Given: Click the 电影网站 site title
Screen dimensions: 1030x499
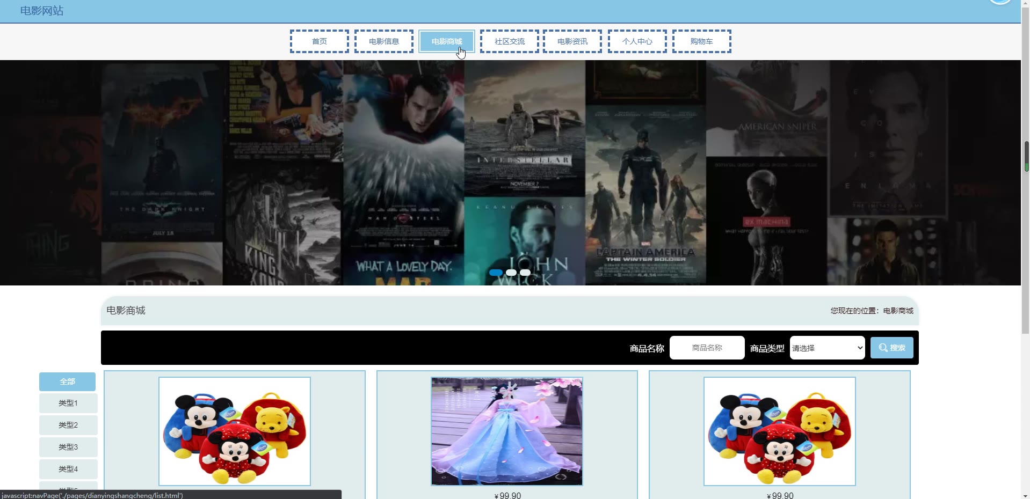Looking at the screenshot, I should [42, 11].
